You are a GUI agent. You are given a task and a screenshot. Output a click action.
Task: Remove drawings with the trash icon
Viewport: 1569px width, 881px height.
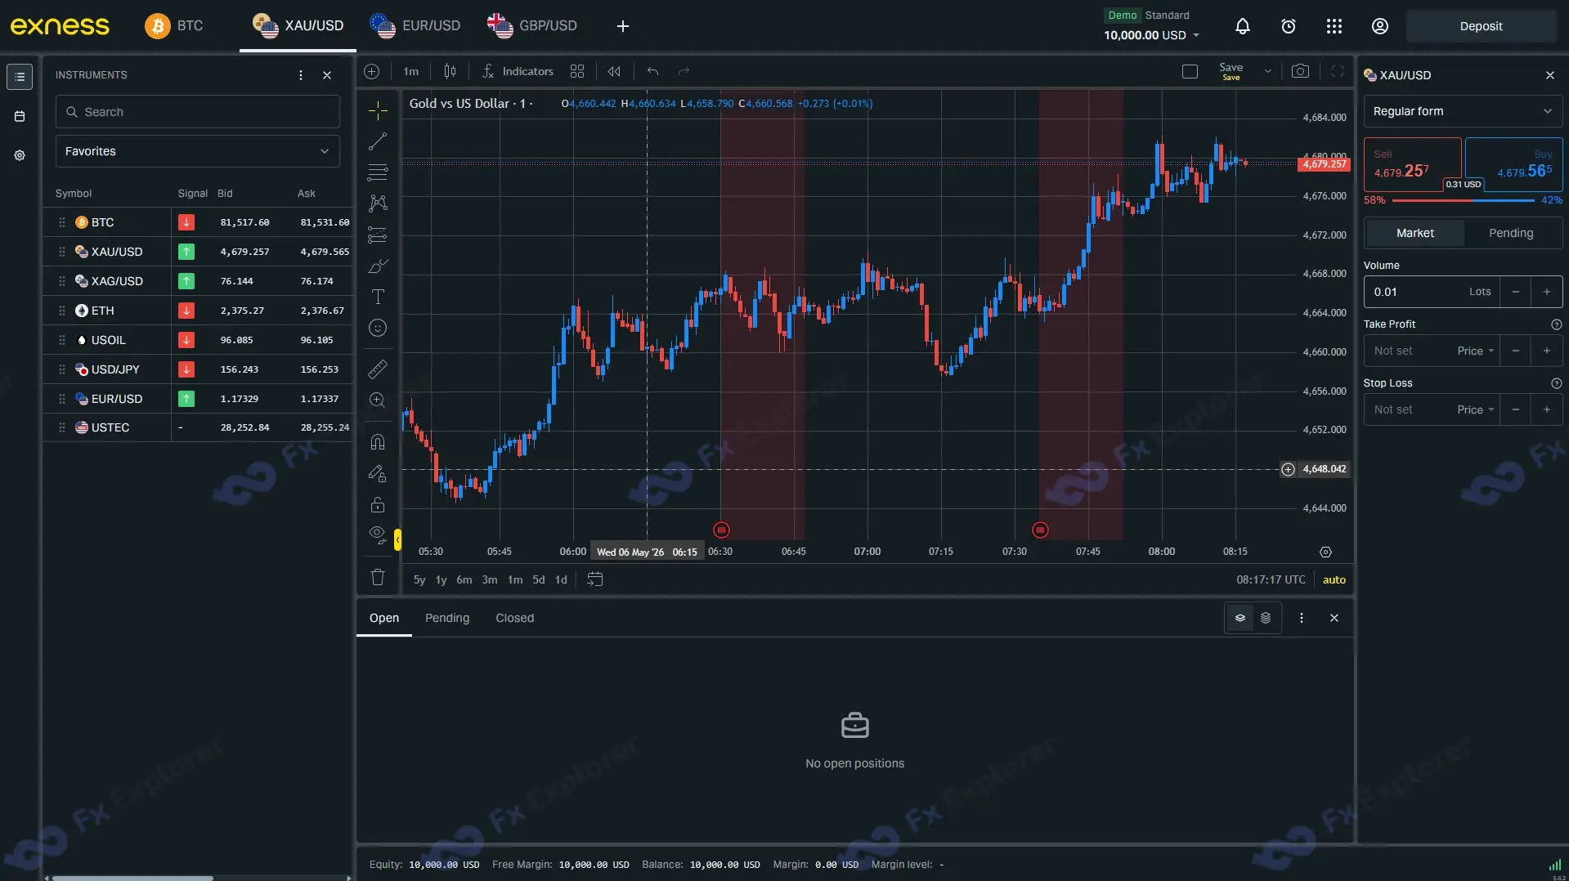click(378, 577)
